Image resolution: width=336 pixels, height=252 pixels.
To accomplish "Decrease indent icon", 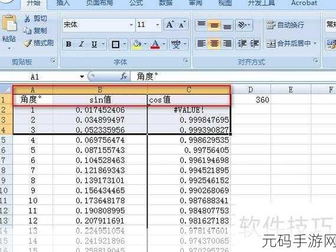I will click(x=242, y=44).
